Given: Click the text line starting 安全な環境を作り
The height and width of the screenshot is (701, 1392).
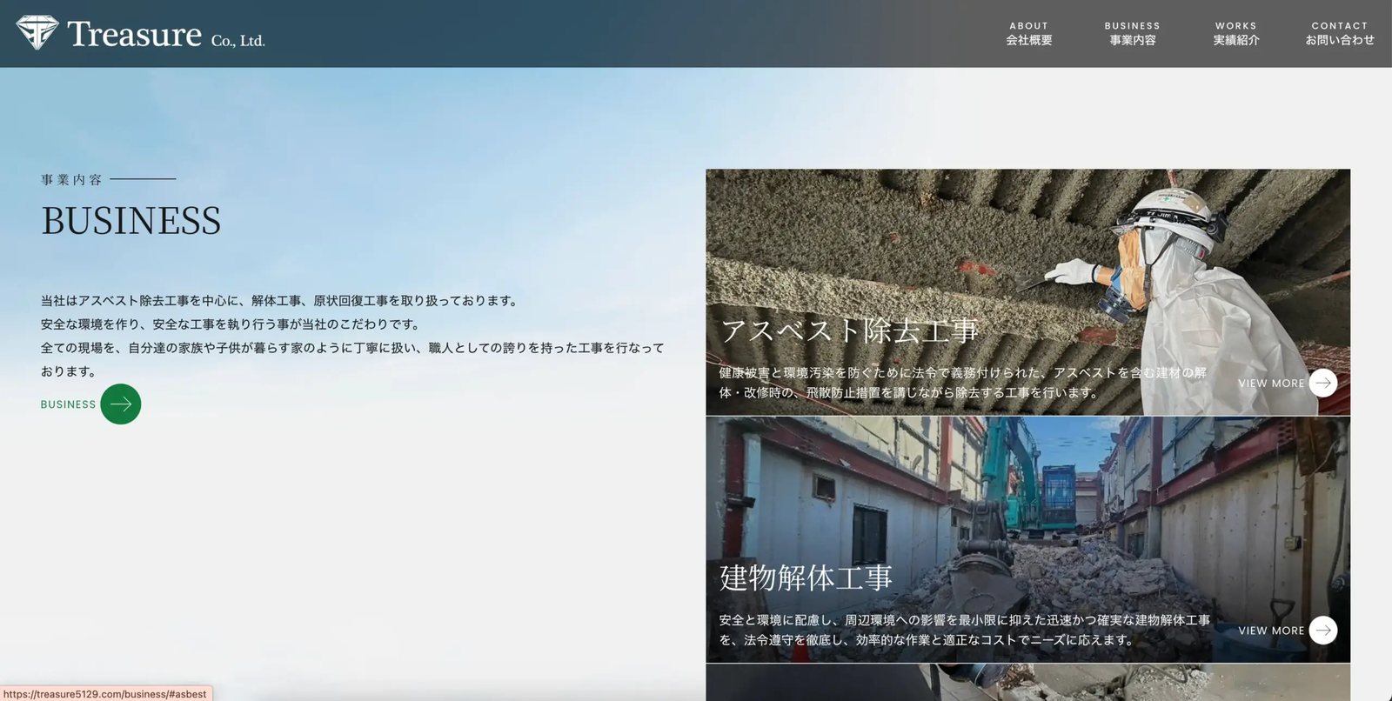Looking at the screenshot, I should pyautogui.click(x=231, y=324).
